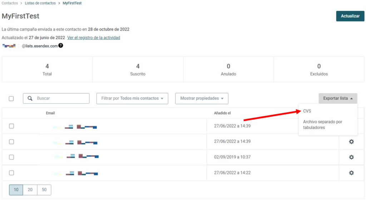Viewport: 366px width, 200px height.
Task: Click the Suscrito count tile
Action: [x=138, y=69]
